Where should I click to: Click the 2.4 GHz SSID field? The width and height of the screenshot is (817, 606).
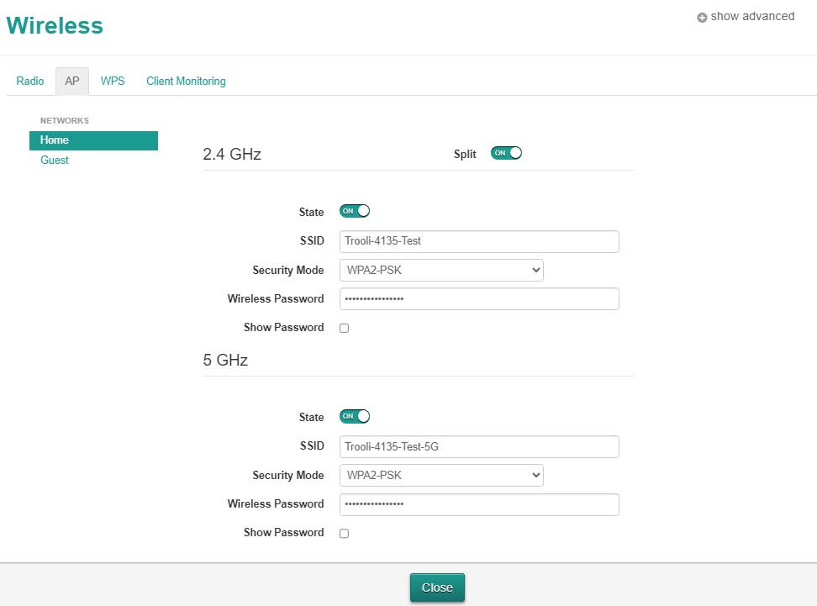[x=479, y=241]
